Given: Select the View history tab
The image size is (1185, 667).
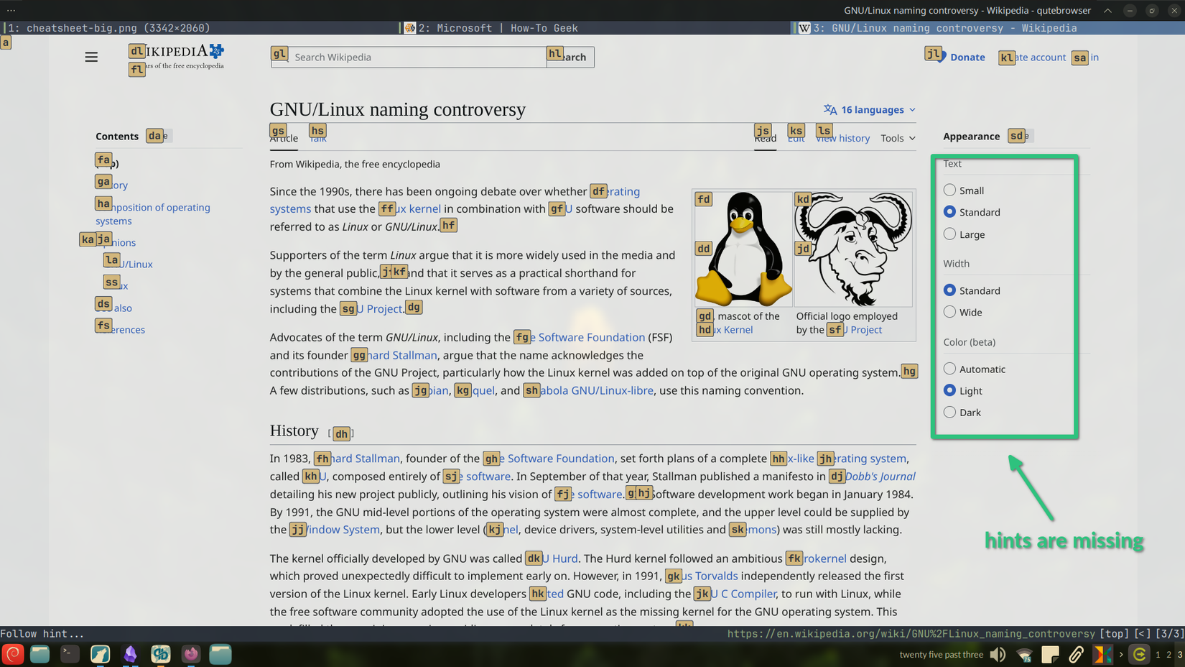Looking at the screenshot, I should (842, 138).
